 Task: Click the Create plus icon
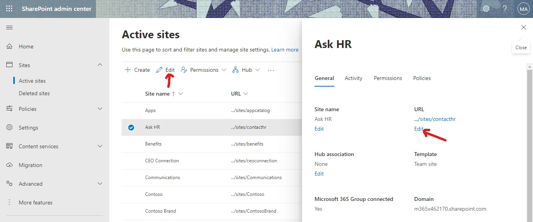tap(128, 70)
